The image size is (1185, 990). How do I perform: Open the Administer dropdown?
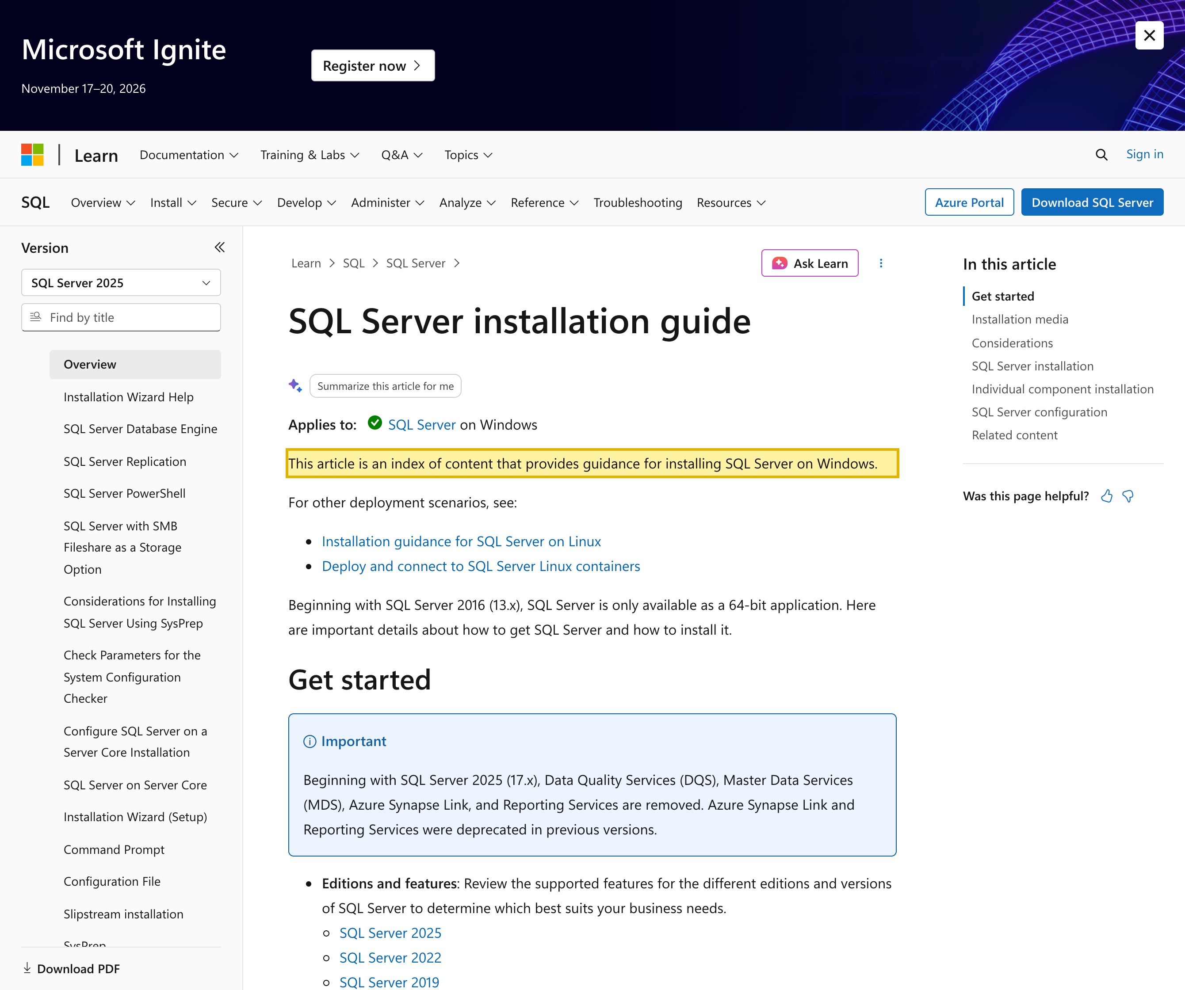tap(388, 202)
